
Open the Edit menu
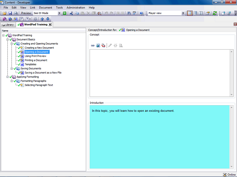coord(14,7)
